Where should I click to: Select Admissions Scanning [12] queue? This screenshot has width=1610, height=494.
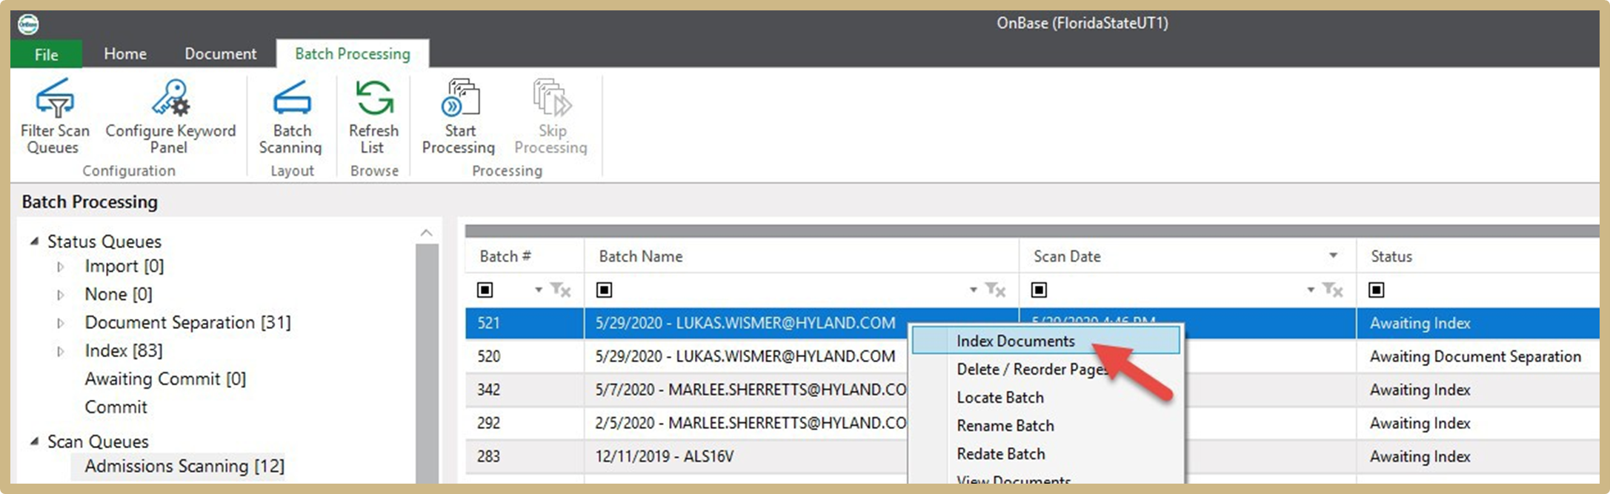[184, 466]
